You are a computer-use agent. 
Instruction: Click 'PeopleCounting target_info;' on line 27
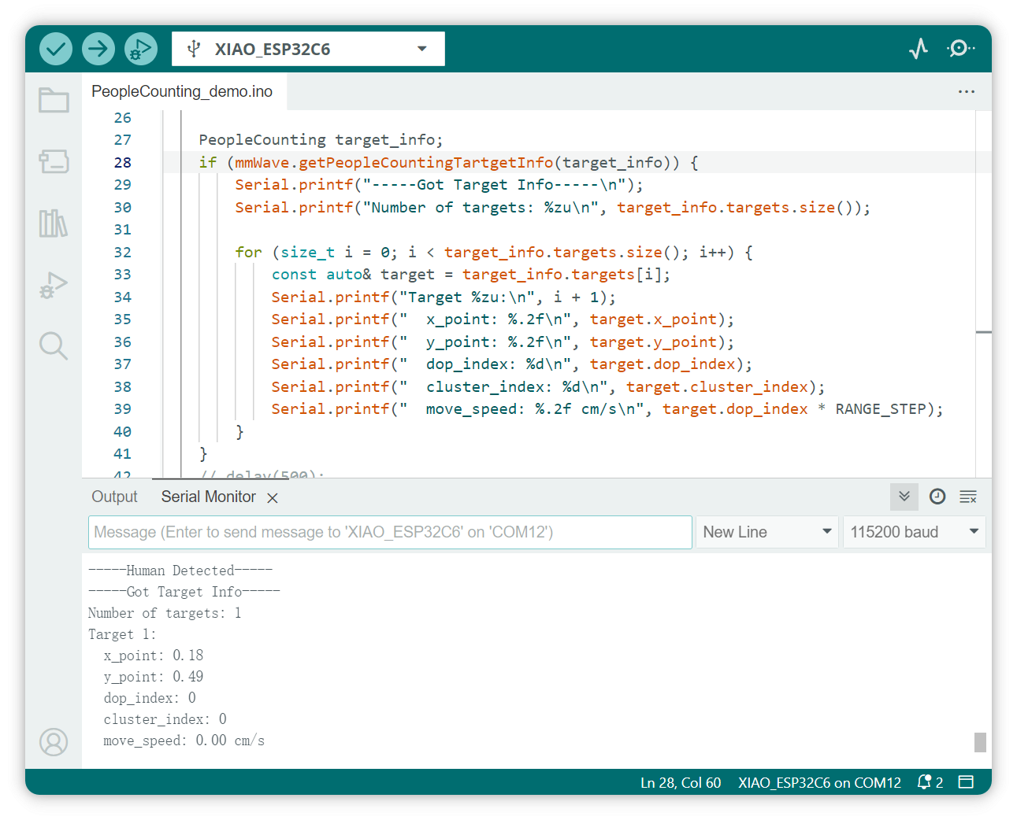click(321, 140)
